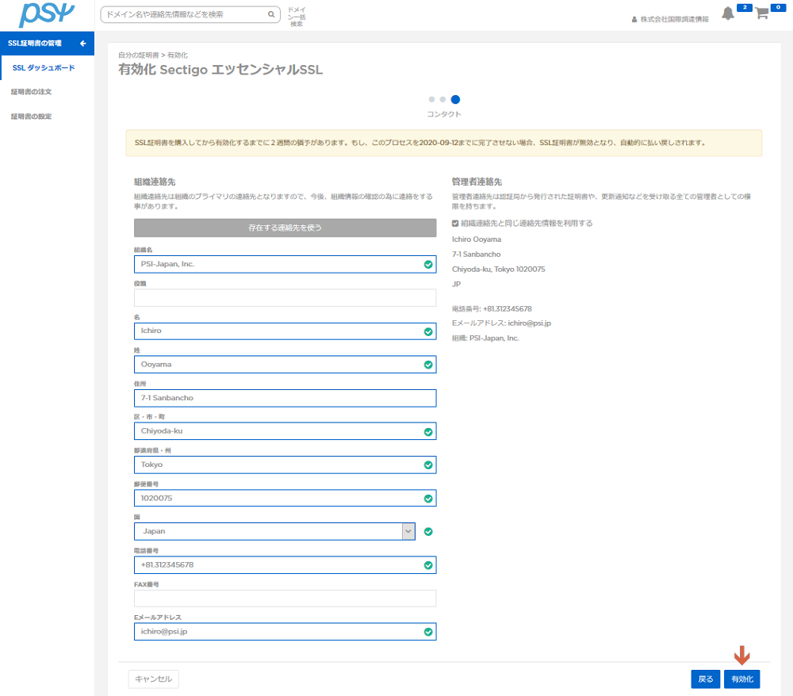Click the 戻る button

click(x=706, y=679)
